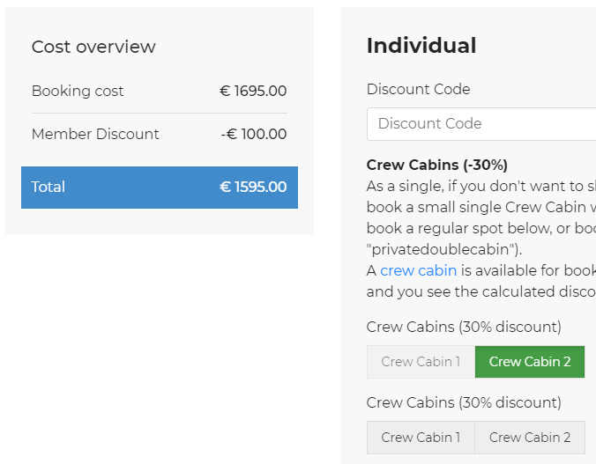Open the blue 'crew cabin' link
The width and height of the screenshot is (596, 464).
tap(418, 270)
